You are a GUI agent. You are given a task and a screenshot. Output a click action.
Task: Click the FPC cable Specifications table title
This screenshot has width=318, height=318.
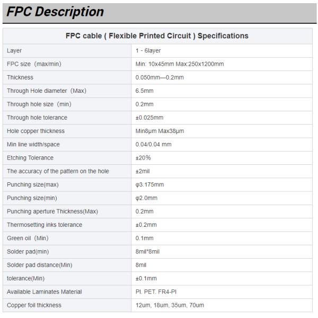(x=157, y=36)
